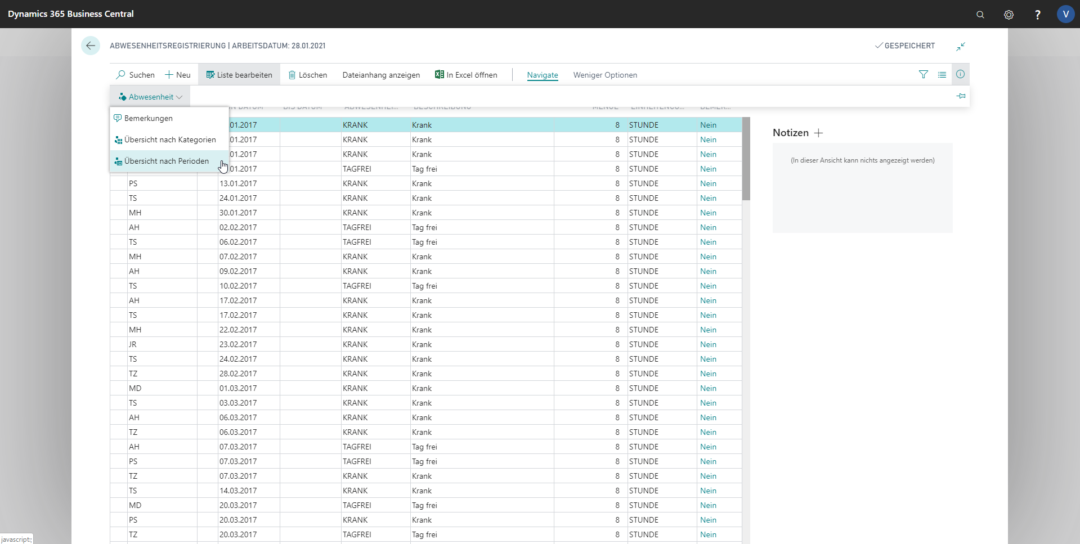This screenshot has width=1080, height=544.
Task: Click date cell 22.02.2017
Action: click(249, 330)
